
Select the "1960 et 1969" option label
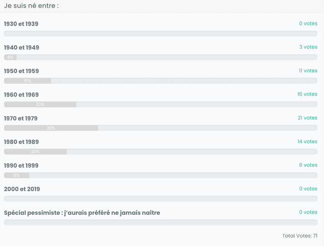pyautogui.click(x=21, y=95)
